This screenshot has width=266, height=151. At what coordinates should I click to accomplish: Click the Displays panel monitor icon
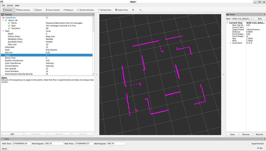(2, 14)
